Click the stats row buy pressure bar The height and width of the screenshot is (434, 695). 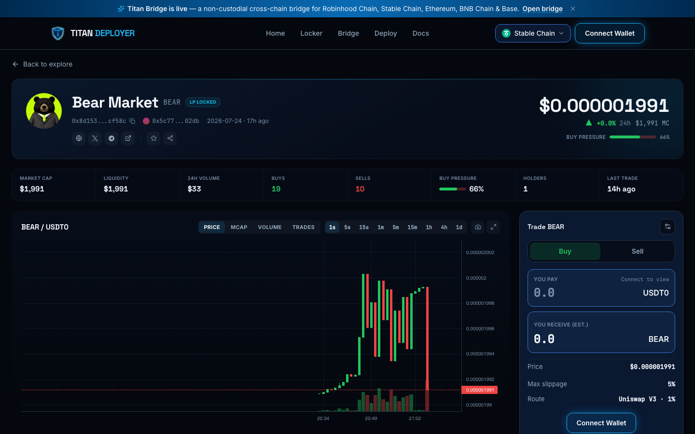(x=452, y=189)
